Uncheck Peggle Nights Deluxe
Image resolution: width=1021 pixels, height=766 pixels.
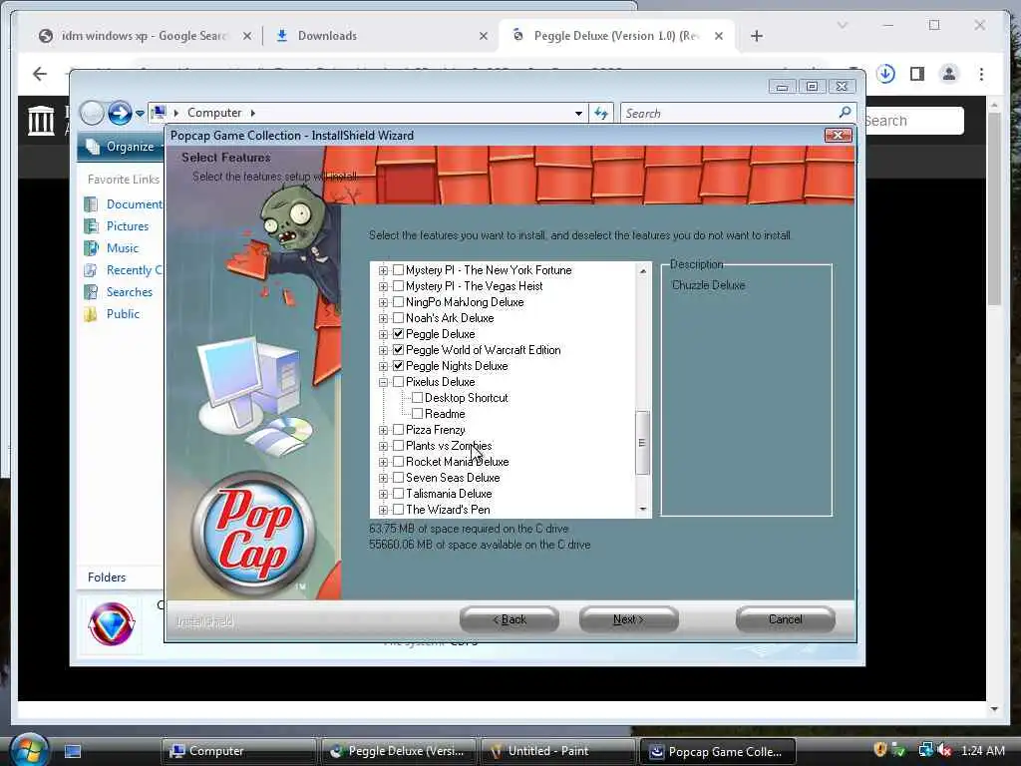tap(399, 366)
